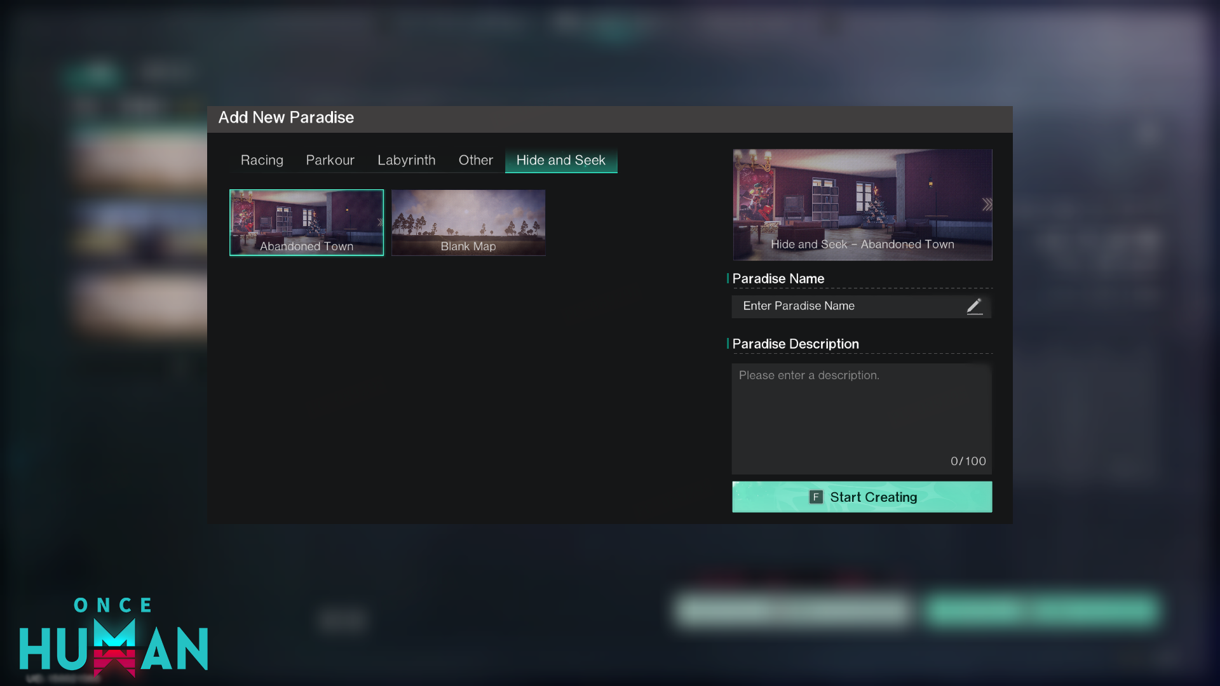Expand the map preview via the double-arrow icon
The height and width of the screenshot is (686, 1220).
pyautogui.click(x=986, y=204)
